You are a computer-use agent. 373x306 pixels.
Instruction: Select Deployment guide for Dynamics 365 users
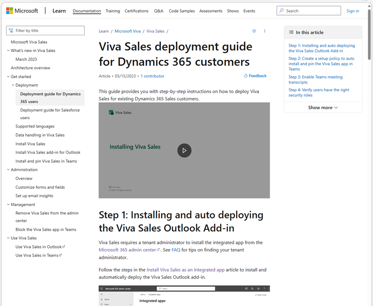pos(50,98)
